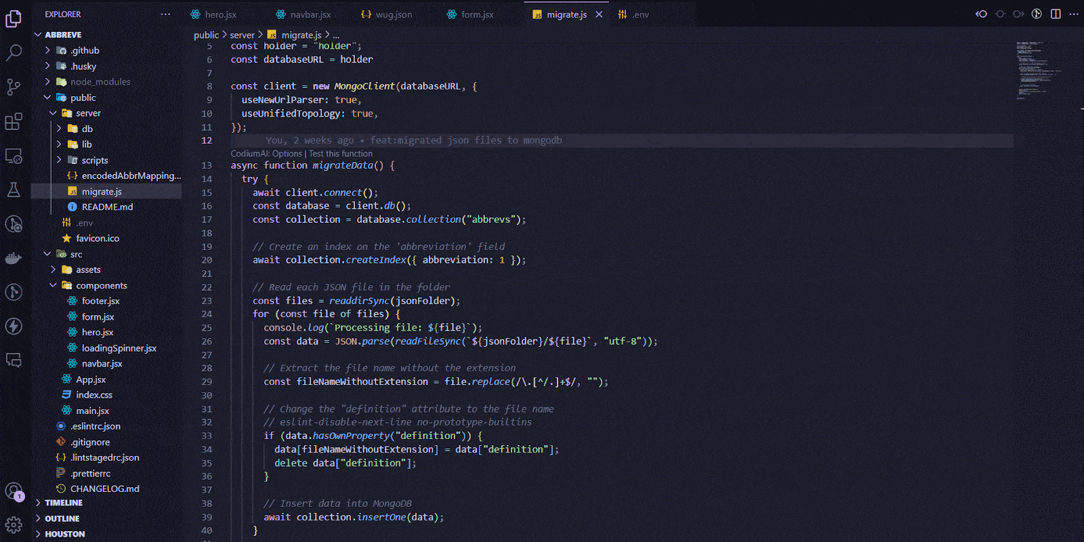Open favicon.ico in explorer
The height and width of the screenshot is (542, 1084).
tap(98, 238)
